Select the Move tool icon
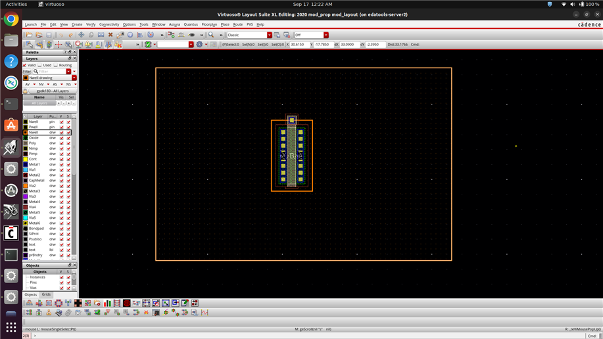Viewport: 603px width, 339px height. click(81, 35)
